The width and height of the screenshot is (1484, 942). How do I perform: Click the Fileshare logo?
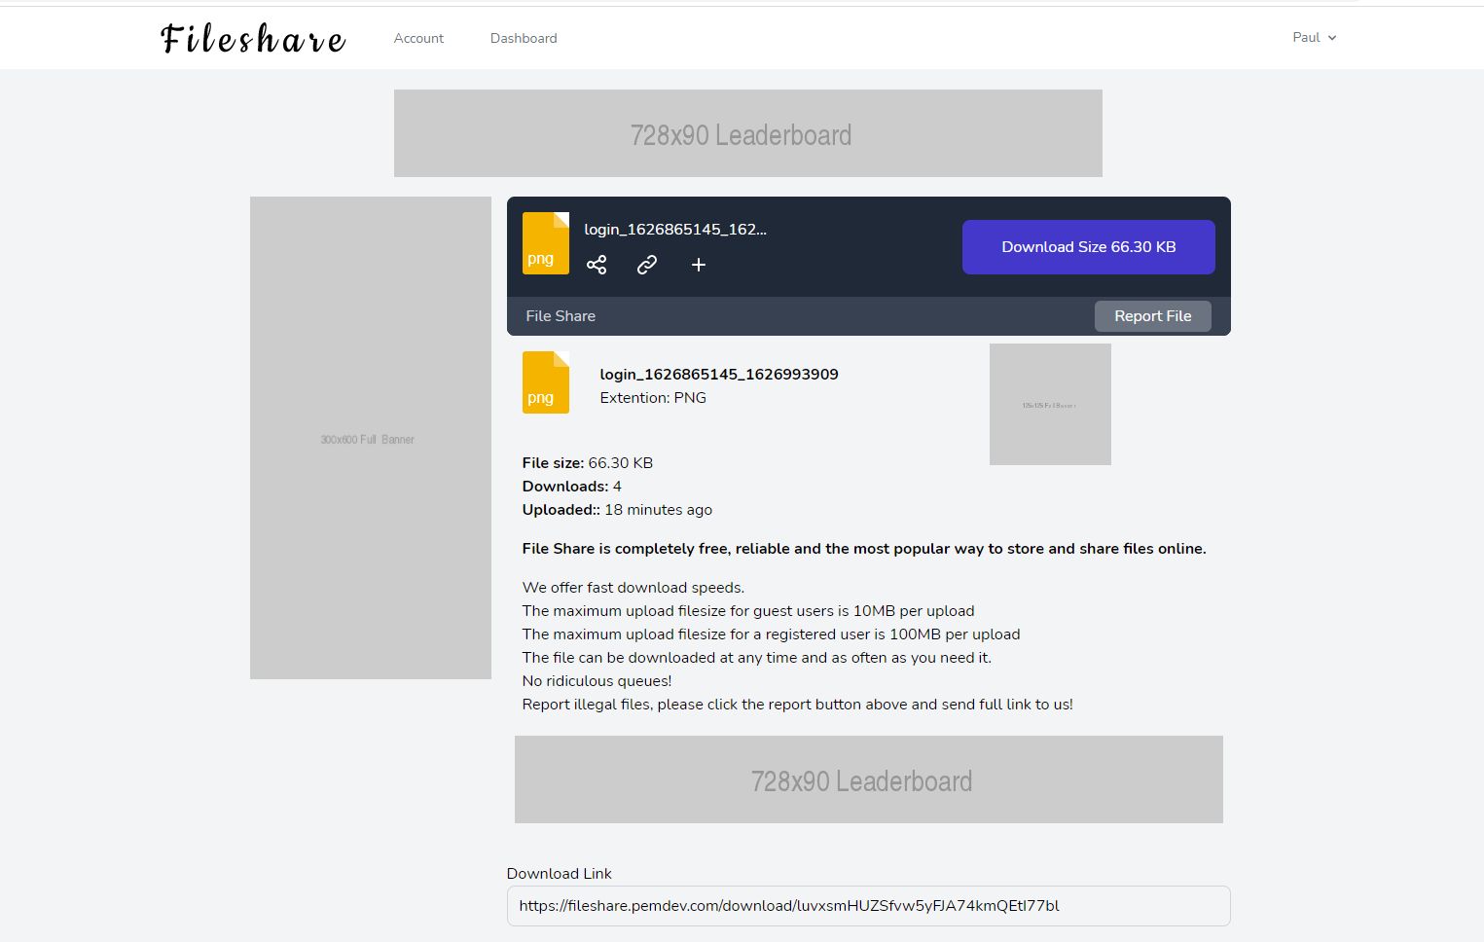click(x=253, y=38)
